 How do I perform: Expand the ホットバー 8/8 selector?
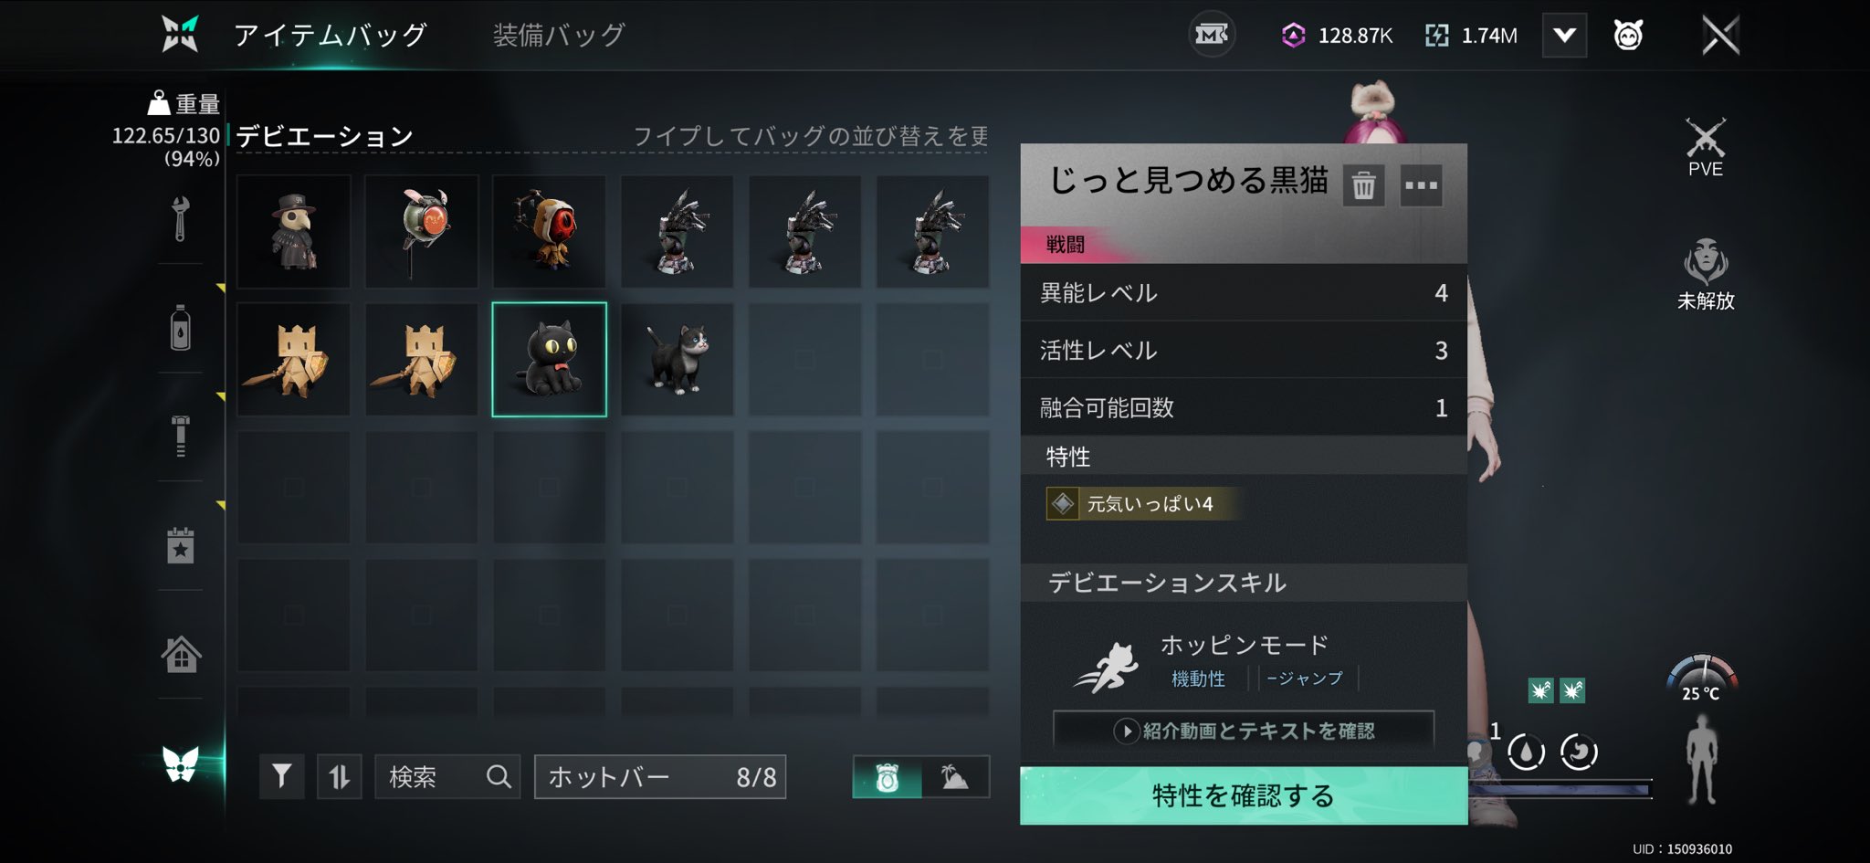point(660,777)
